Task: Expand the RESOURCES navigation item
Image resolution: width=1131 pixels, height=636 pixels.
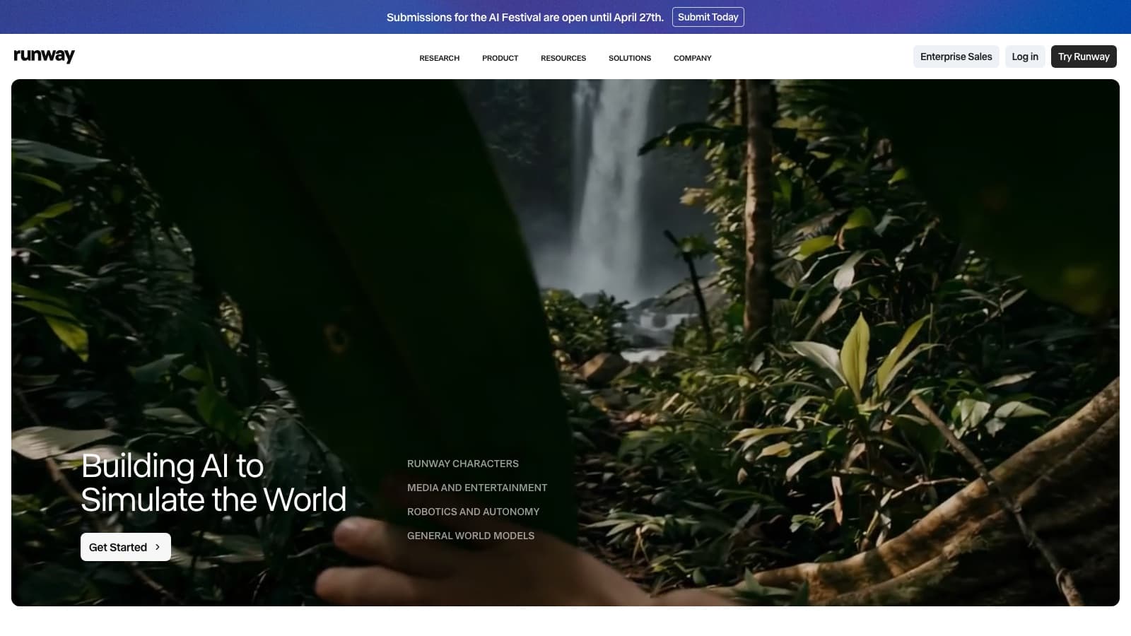Action: coord(563,58)
